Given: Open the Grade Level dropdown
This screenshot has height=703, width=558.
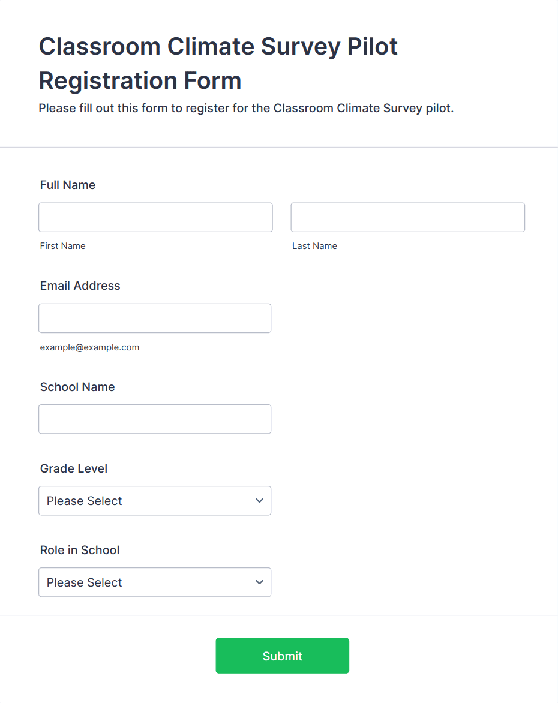Looking at the screenshot, I should pyautogui.click(x=155, y=501).
